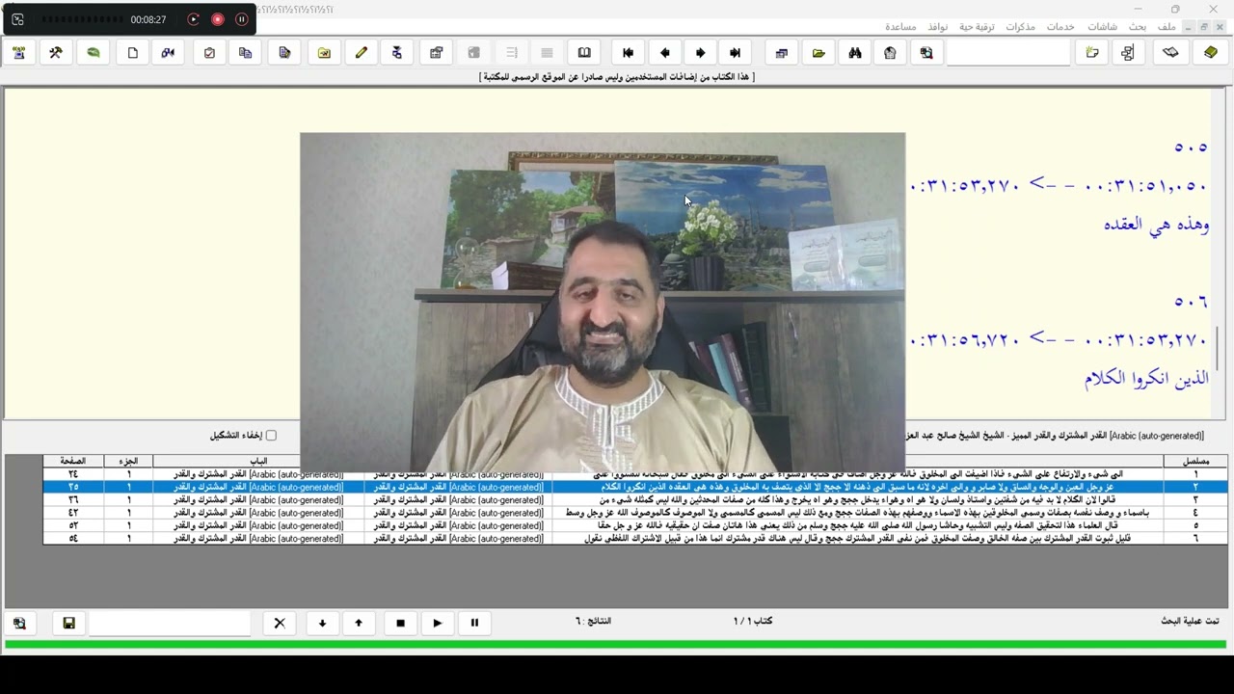Image resolution: width=1234 pixels, height=694 pixels.
Task: Click the copy documents icon
Action: [x=245, y=53]
